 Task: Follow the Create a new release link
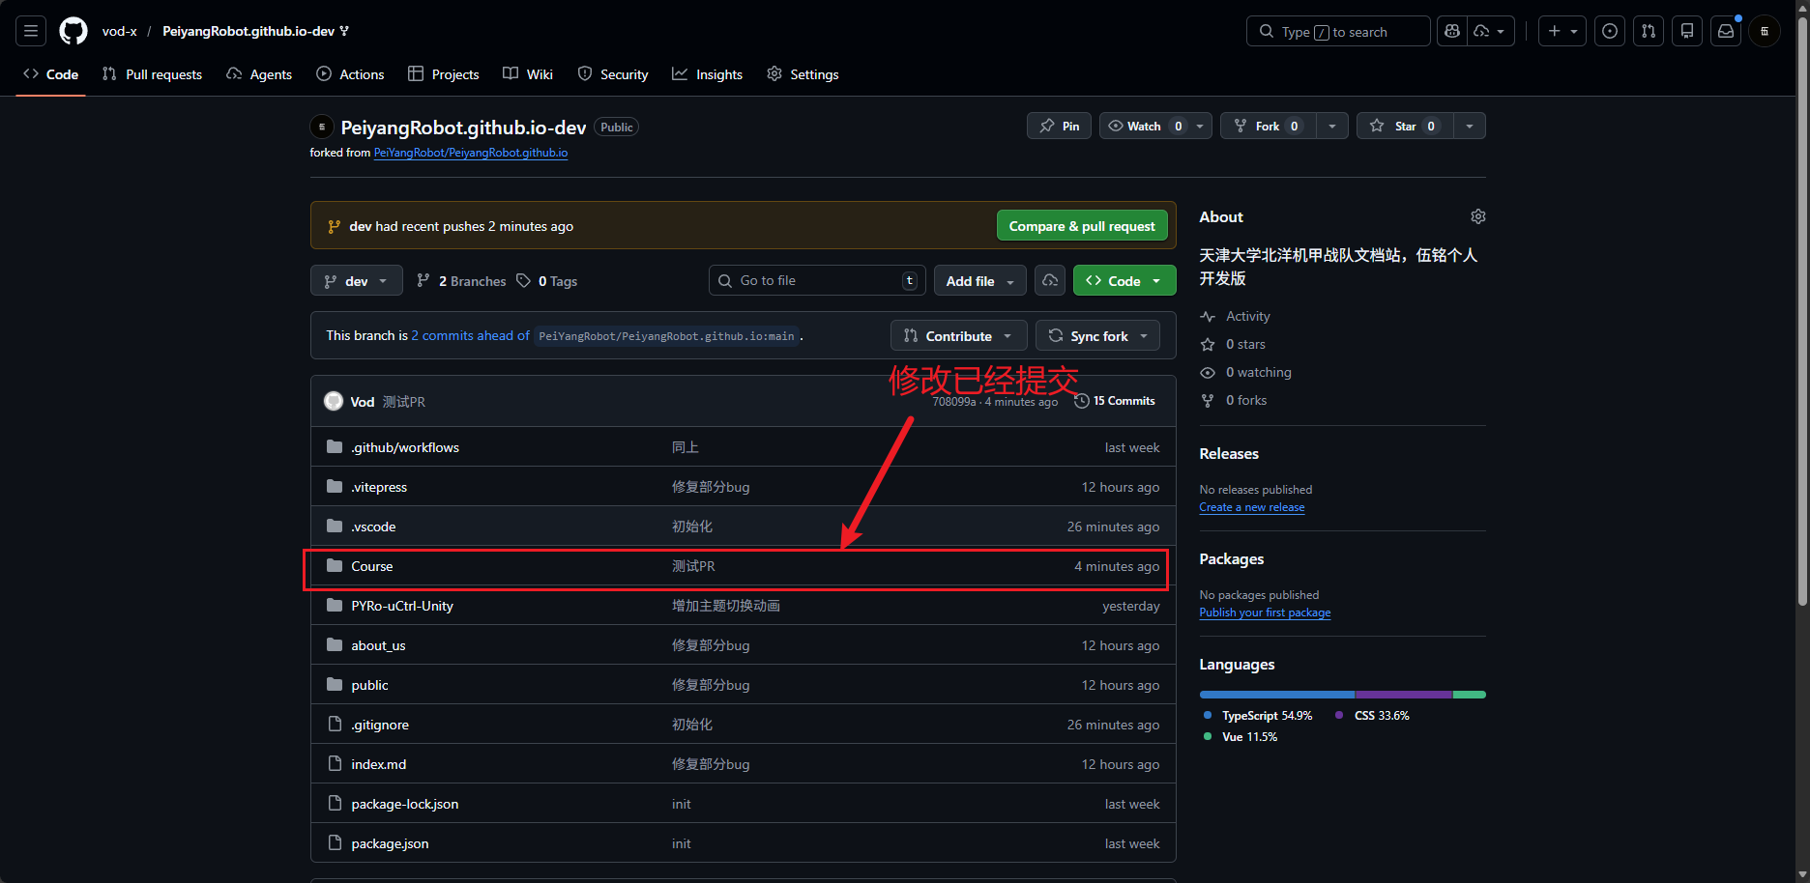click(x=1252, y=507)
